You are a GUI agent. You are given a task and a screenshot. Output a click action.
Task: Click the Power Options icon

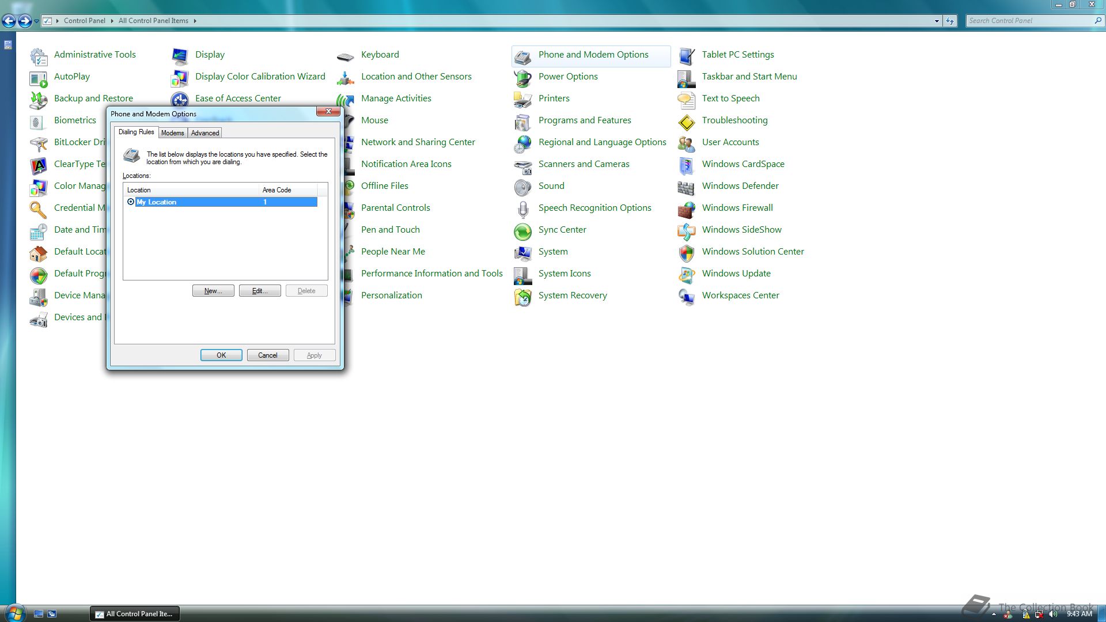523,78
